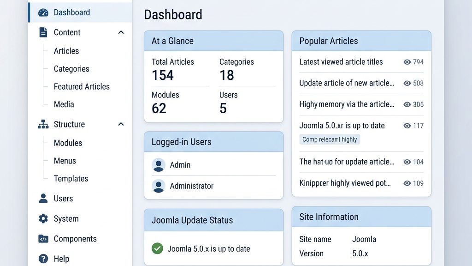Toggle the eye icon next to 794 views
The height and width of the screenshot is (266, 472).
(x=407, y=62)
